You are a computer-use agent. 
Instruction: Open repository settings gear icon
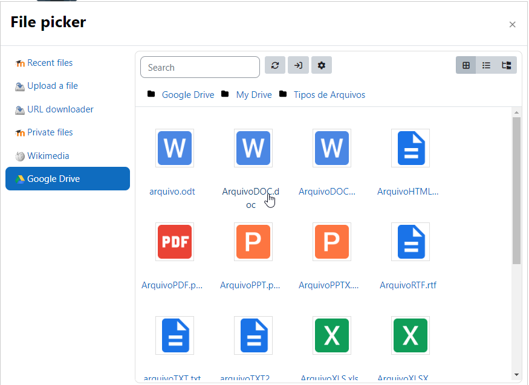322,65
